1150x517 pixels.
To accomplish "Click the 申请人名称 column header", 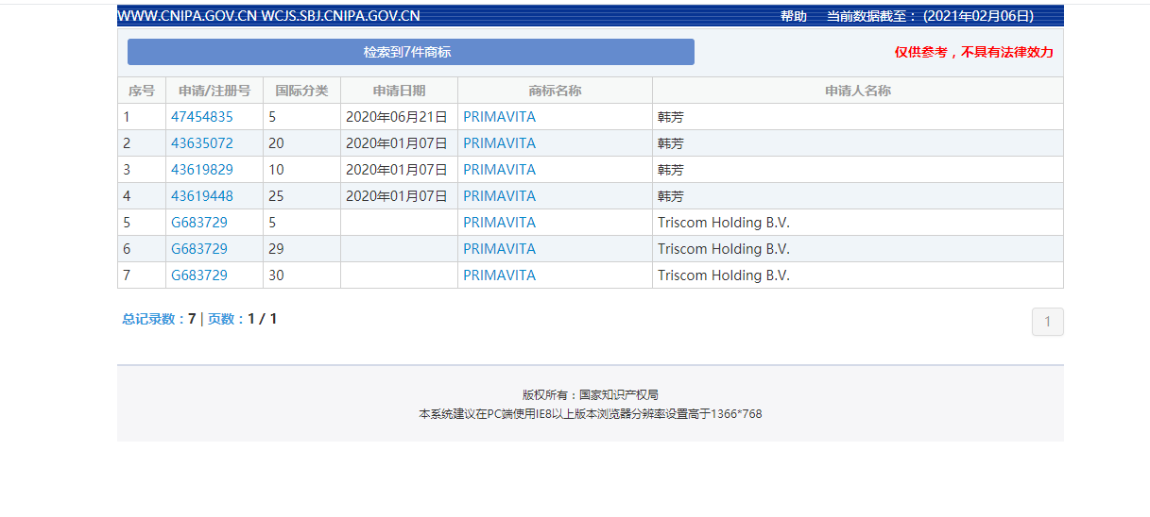I will point(858,91).
